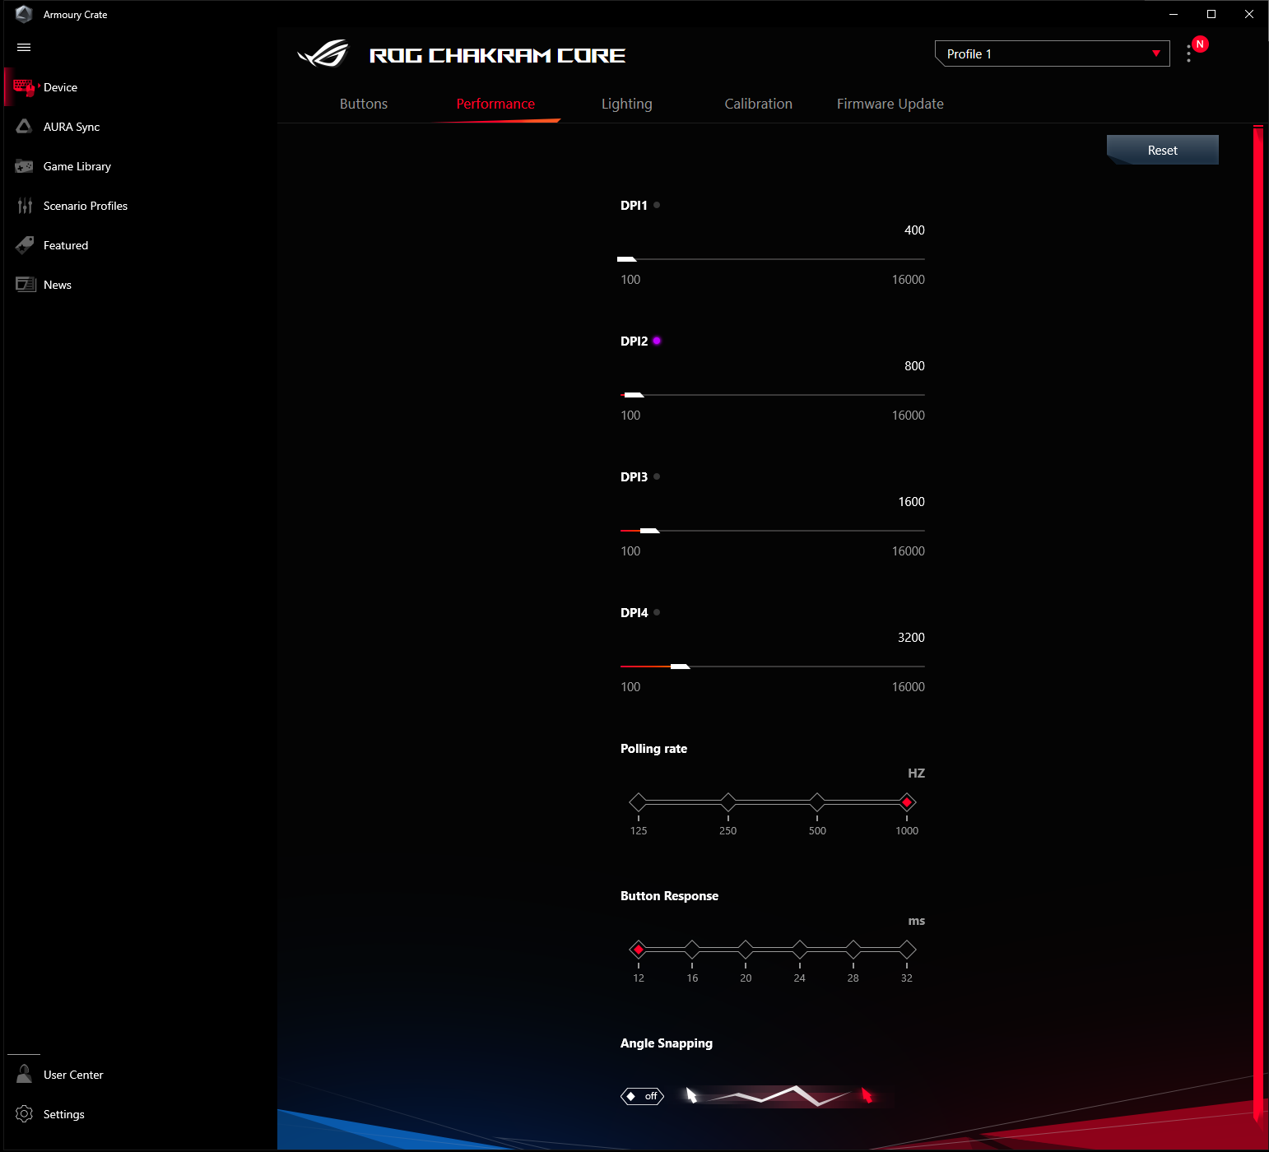Set polling rate to 250 Hz
Viewport: 1269px width, 1152px height.
click(728, 801)
